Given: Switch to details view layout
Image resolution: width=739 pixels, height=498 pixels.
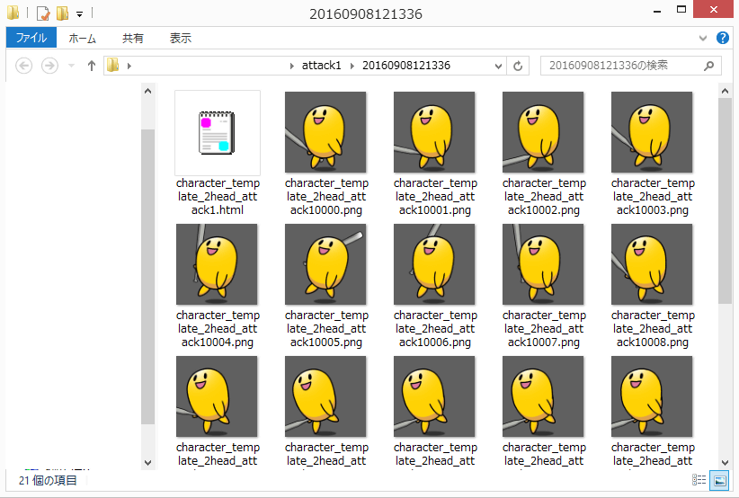Looking at the screenshot, I should [x=699, y=480].
